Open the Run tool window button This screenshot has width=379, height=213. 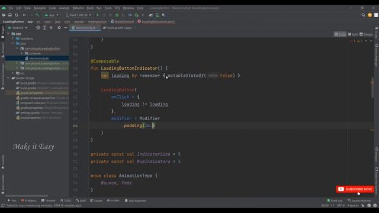click(x=12, y=201)
